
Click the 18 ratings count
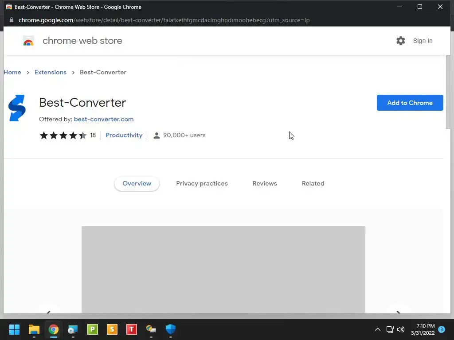coord(93,135)
